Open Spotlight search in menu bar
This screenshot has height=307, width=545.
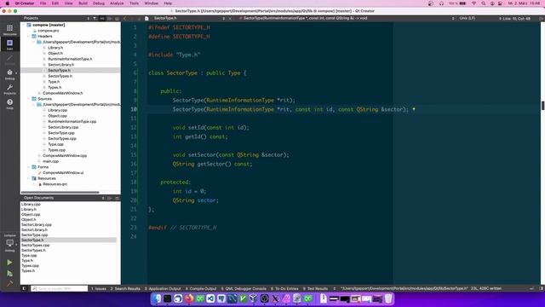483,3
